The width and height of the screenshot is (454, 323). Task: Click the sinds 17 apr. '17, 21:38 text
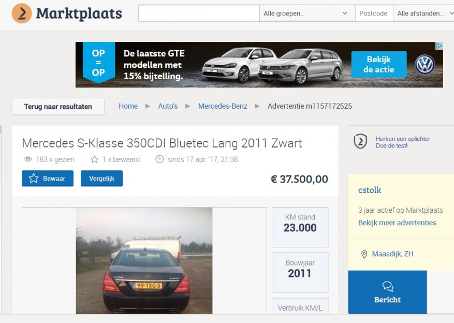(202, 159)
